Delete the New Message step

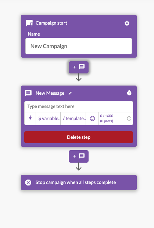79,137
